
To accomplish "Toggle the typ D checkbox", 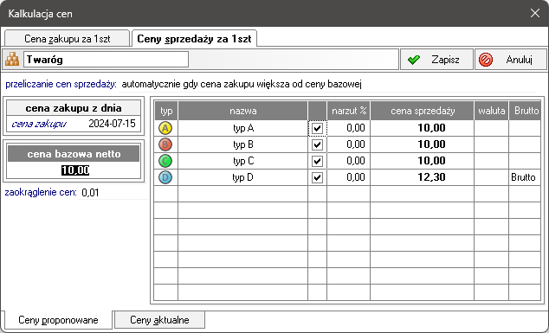I will (317, 177).
